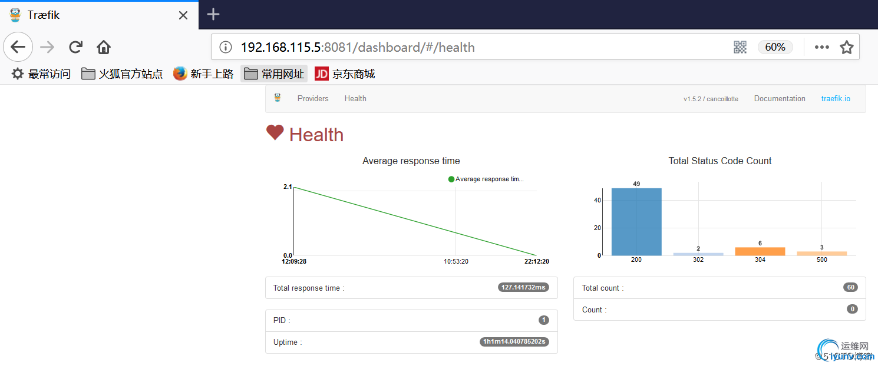
Task: Click the 127.141732ms response time badge
Action: (523, 288)
